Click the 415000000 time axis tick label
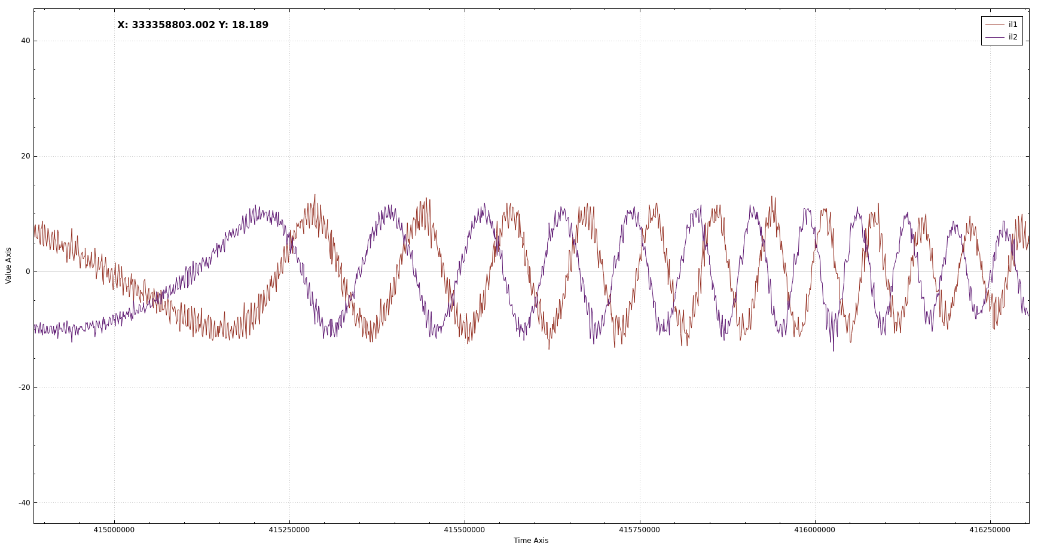Viewport: 1038px width, 549px height. [114, 530]
